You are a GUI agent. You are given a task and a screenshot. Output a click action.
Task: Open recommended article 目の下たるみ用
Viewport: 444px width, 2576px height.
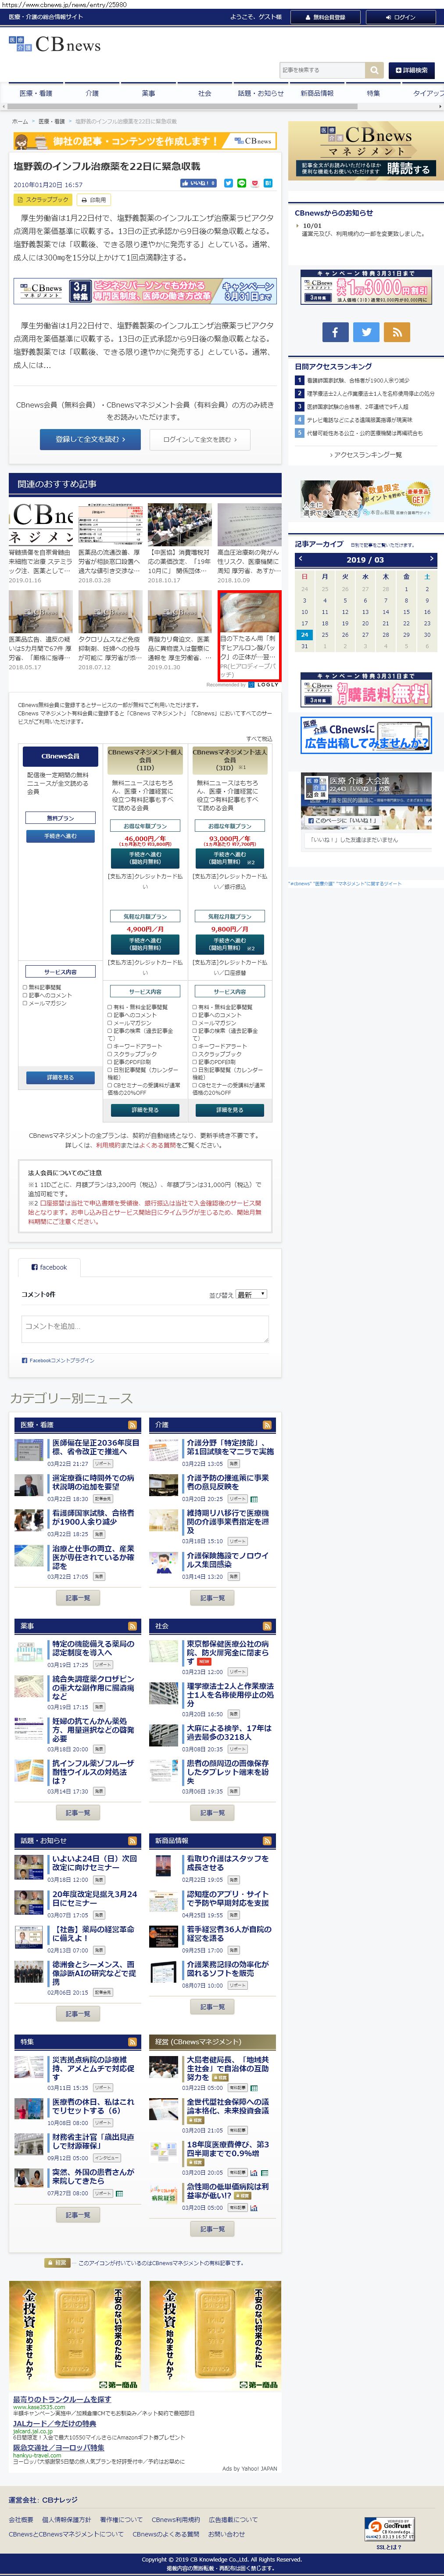pos(249,635)
